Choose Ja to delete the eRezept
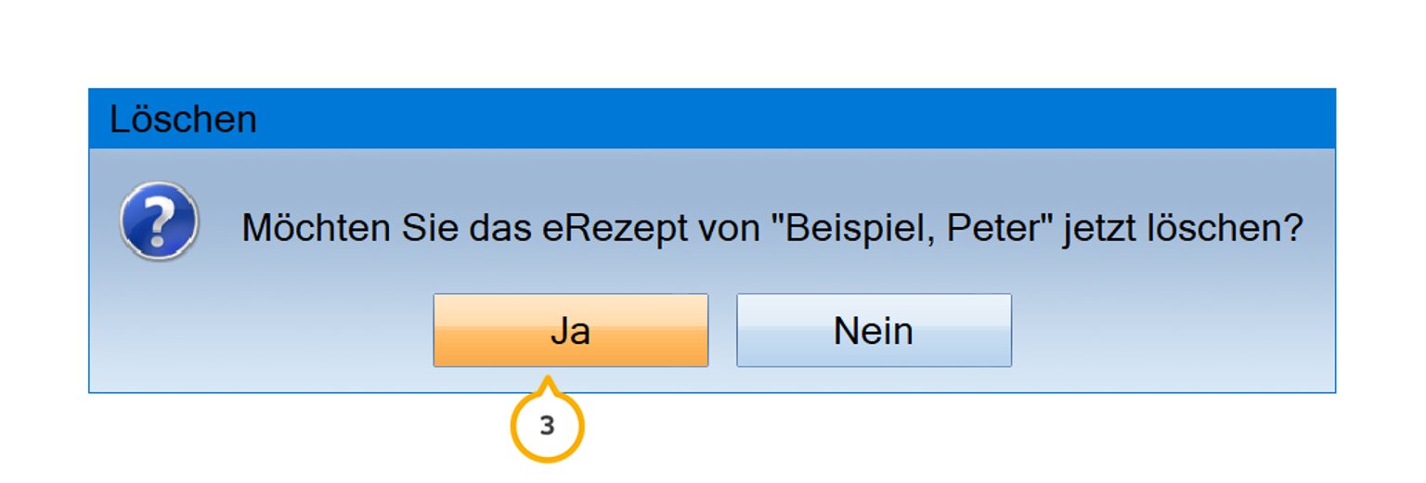Screen dimensions: 1426x483 click(571, 331)
